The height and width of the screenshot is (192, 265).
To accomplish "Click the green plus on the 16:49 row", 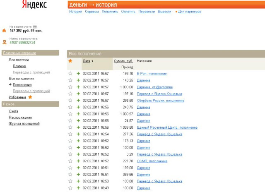I will [78, 188].
